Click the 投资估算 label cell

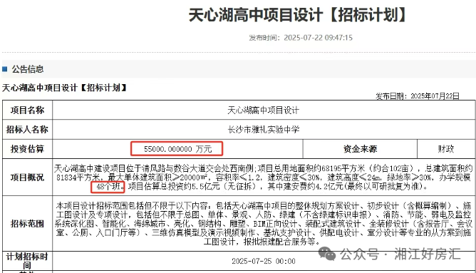click(x=27, y=149)
